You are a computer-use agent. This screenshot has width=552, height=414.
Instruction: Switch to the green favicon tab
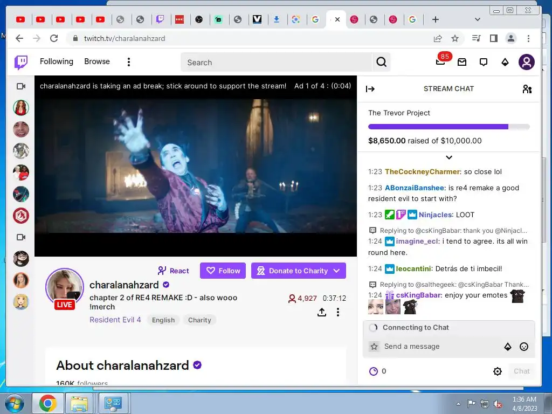pyautogui.click(x=218, y=19)
